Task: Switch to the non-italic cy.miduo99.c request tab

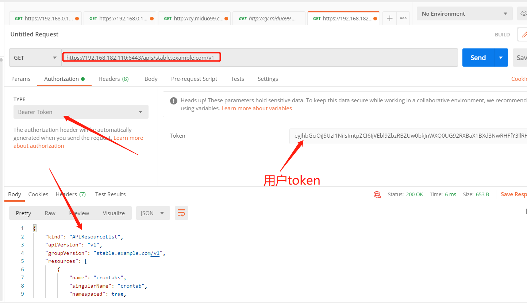Action: [195, 18]
